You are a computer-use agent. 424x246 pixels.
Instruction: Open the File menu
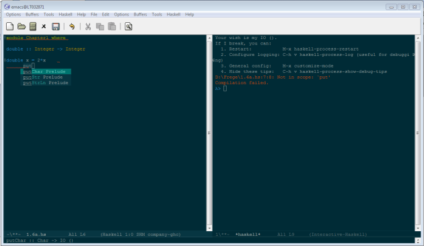[x=94, y=14]
